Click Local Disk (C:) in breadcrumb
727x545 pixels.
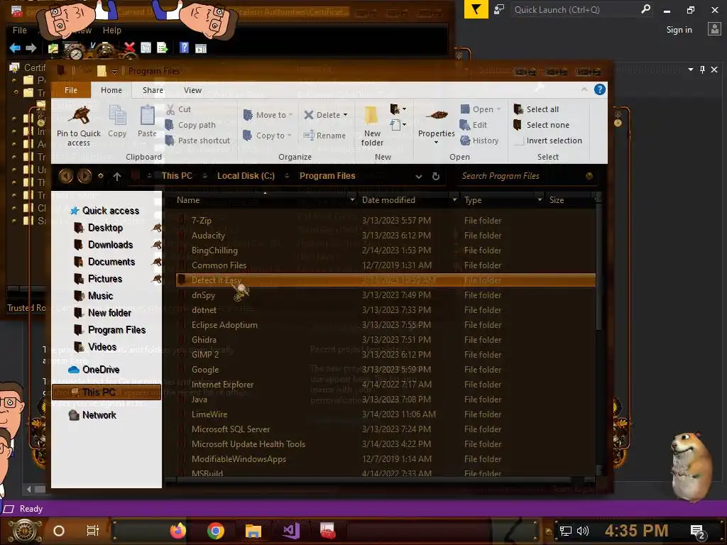[246, 176]
